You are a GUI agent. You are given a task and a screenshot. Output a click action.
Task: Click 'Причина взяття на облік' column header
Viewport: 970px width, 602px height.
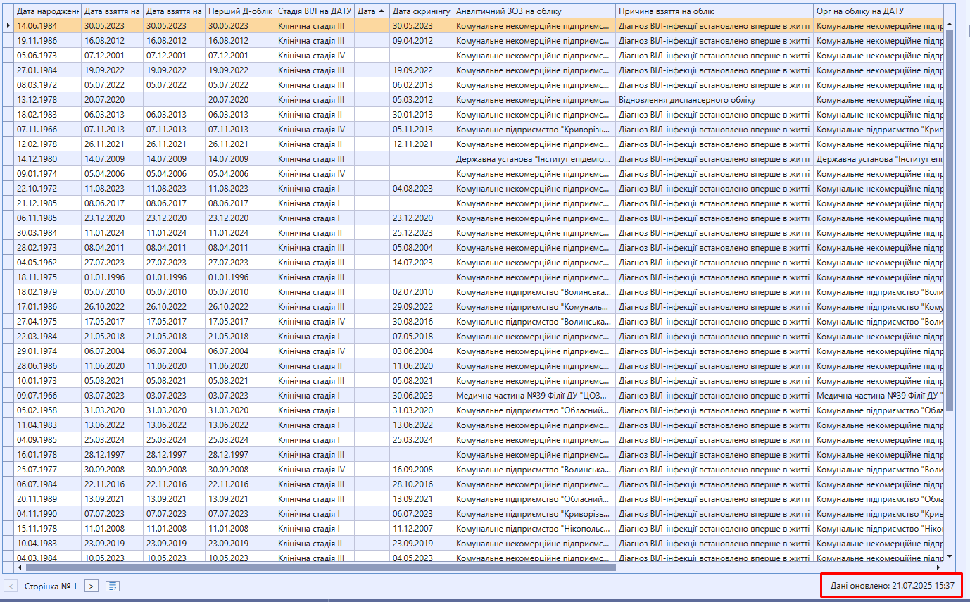[x=714, y=11]
